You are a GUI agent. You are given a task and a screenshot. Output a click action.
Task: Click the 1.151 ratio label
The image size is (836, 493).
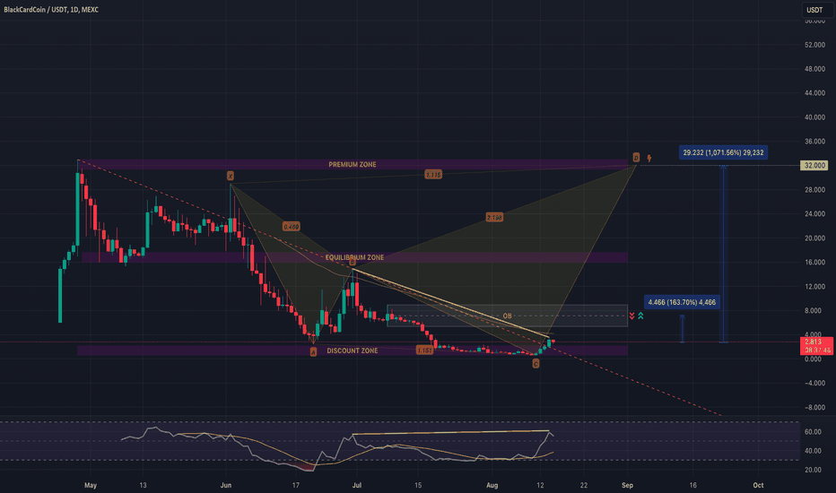point(424,350)
